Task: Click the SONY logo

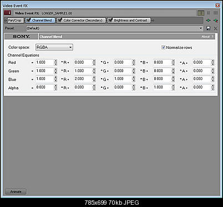Action: pyautogui.click(x=21, y=37)
